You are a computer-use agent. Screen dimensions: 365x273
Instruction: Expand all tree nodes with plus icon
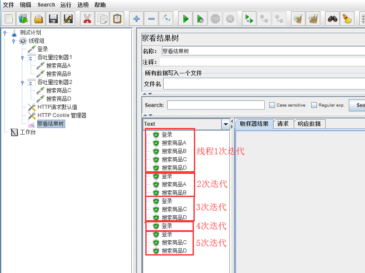coord(136,18)
